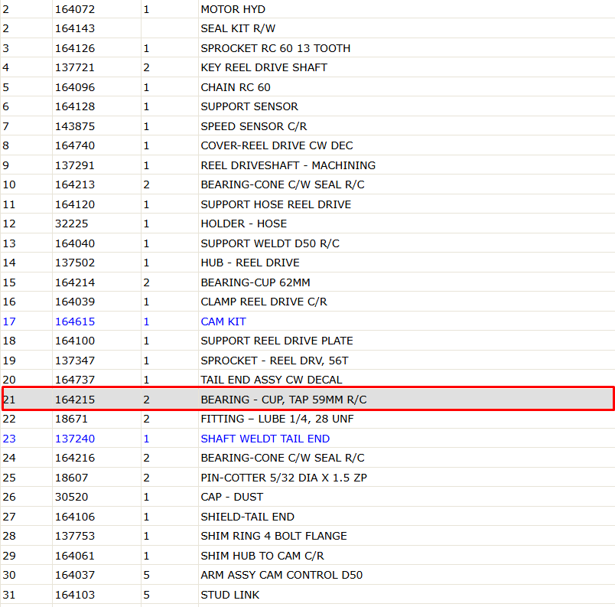Open the CAM KIT link
This screenshot has height=607, width=615.
223,321
